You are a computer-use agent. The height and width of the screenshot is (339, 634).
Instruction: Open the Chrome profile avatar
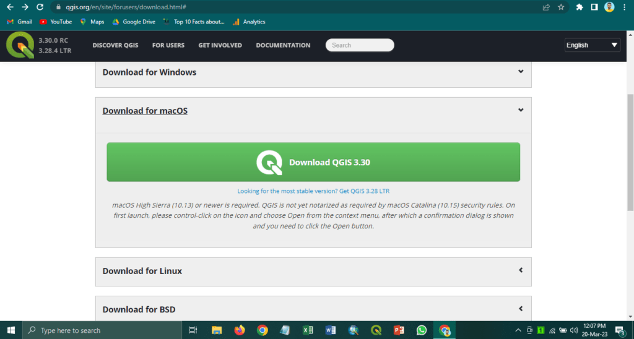click(x=609, y=7)
